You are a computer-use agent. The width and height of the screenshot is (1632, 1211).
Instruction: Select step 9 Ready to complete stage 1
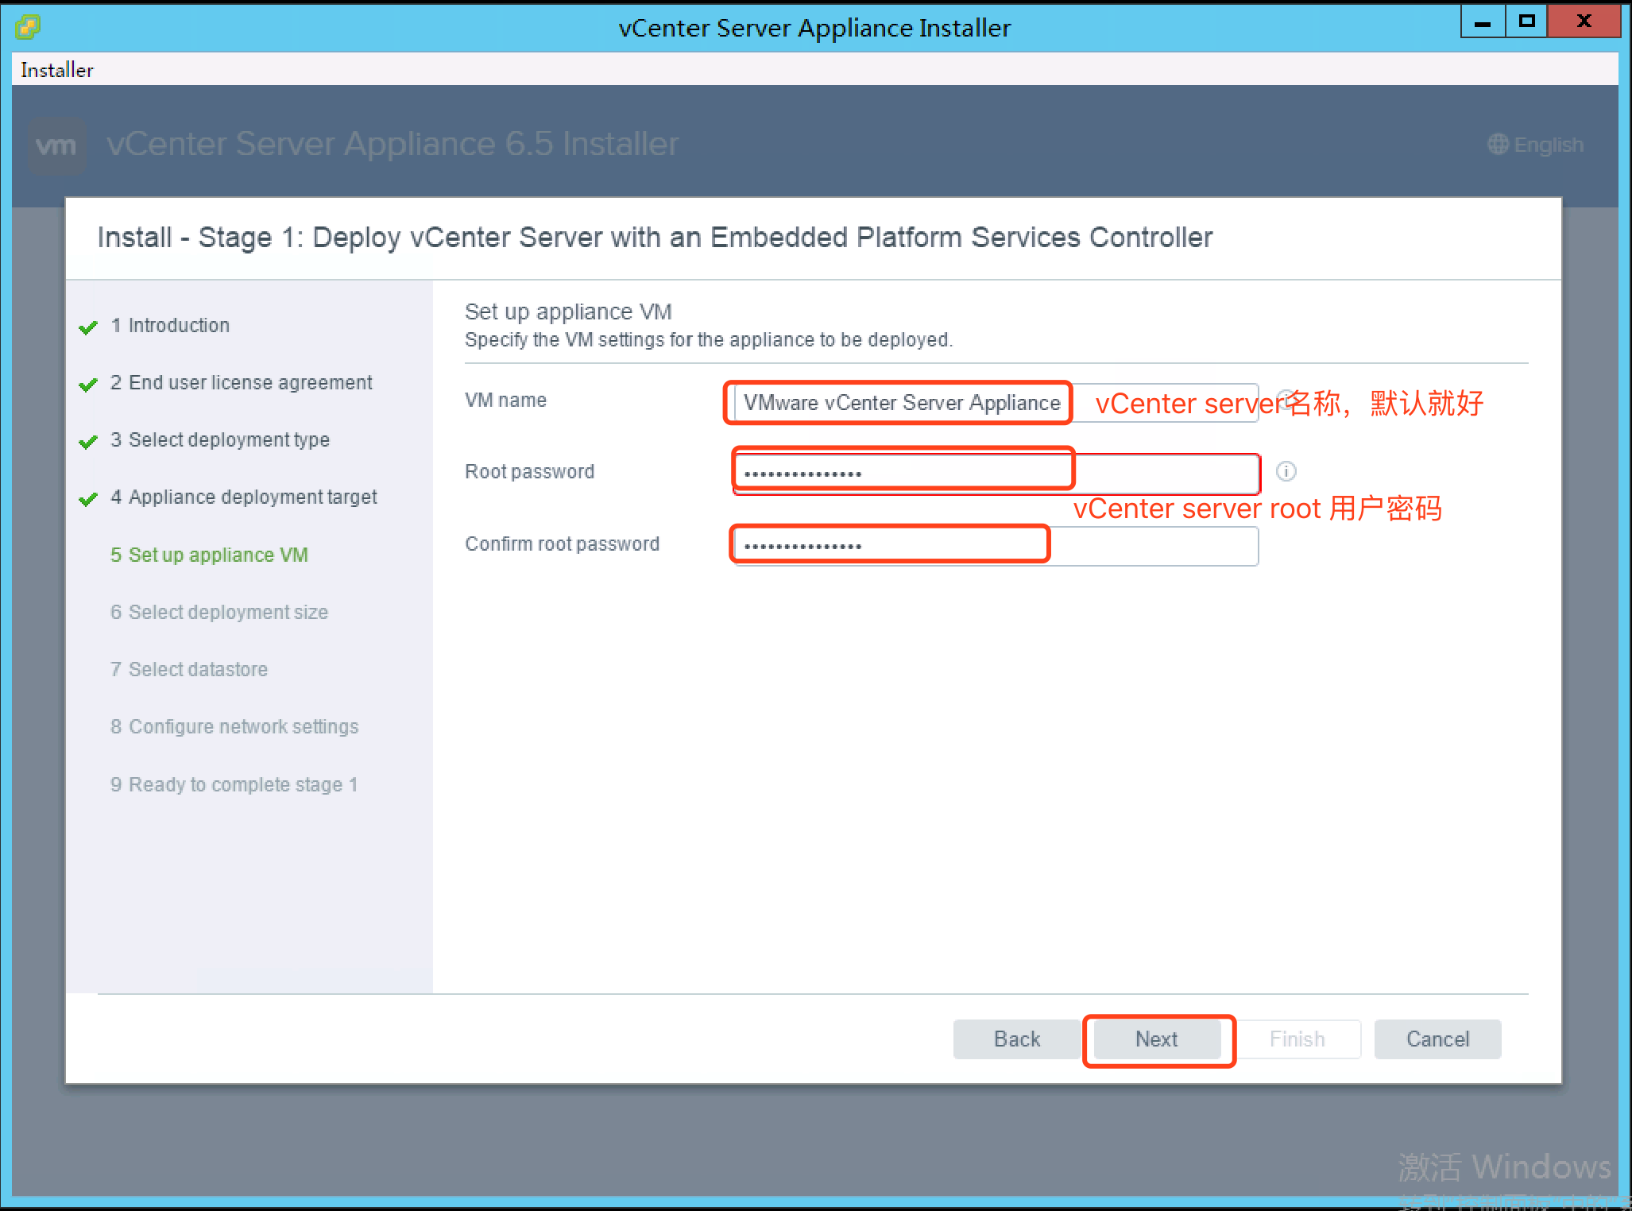(234, 784)
